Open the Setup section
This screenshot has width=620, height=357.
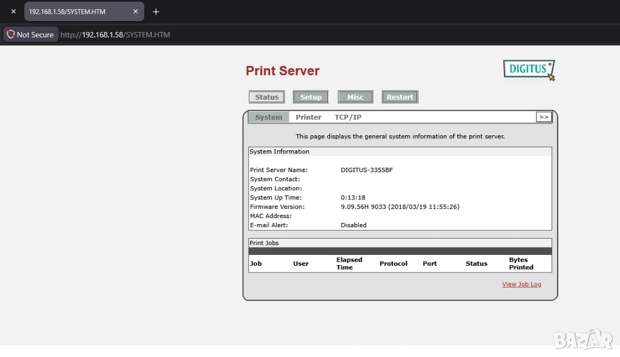(x=311, y=97)
